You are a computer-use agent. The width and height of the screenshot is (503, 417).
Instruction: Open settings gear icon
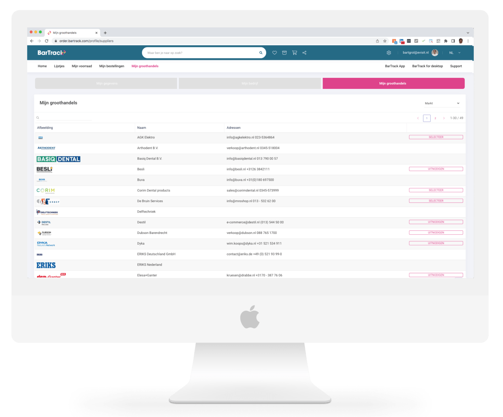coord(389,53)
